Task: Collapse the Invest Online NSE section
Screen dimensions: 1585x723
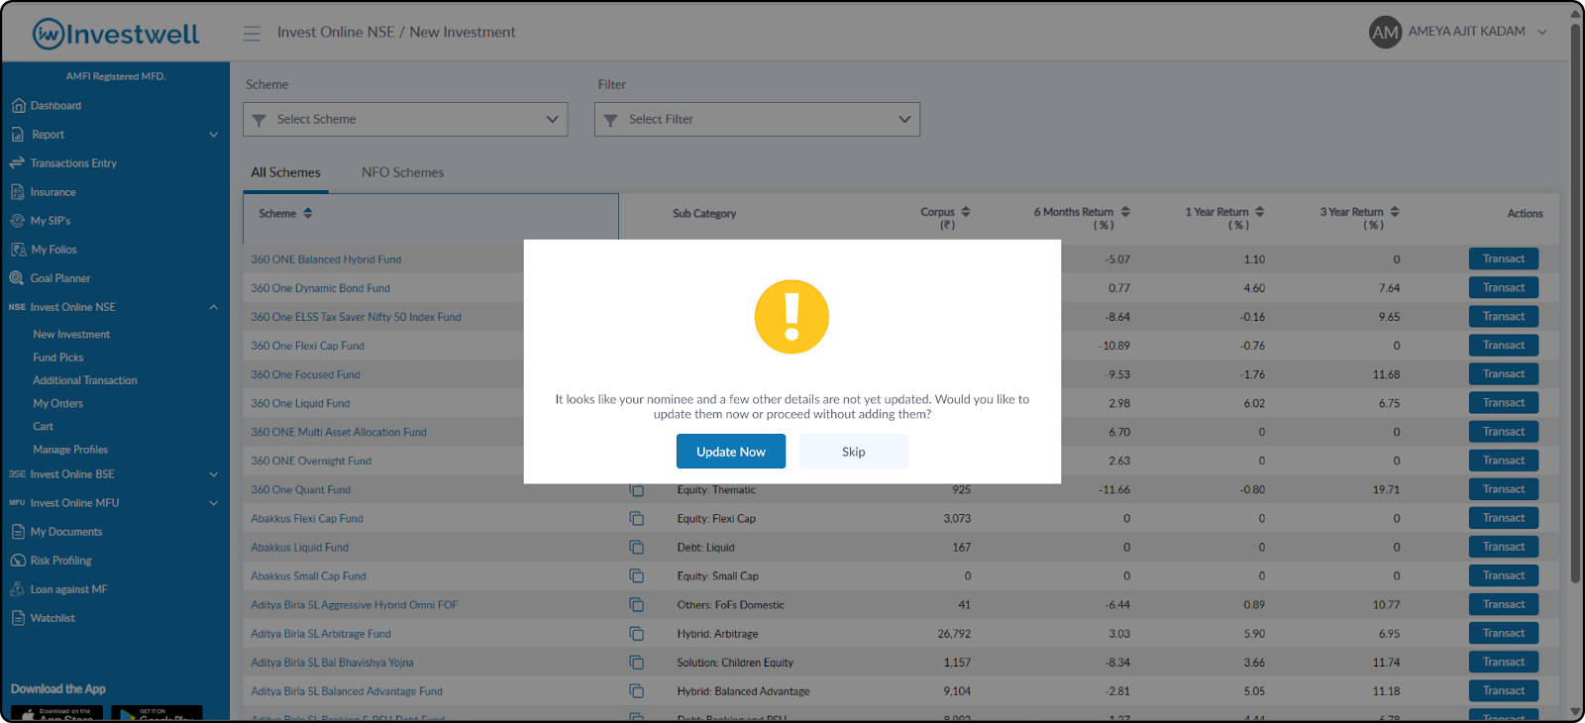Action: pyautogui.click(x=214, y=307)
